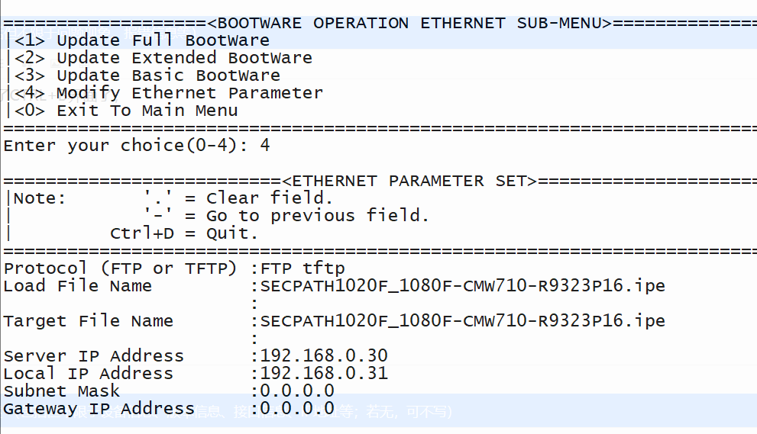Click the Gateway IP Address value

coord(297,409)
